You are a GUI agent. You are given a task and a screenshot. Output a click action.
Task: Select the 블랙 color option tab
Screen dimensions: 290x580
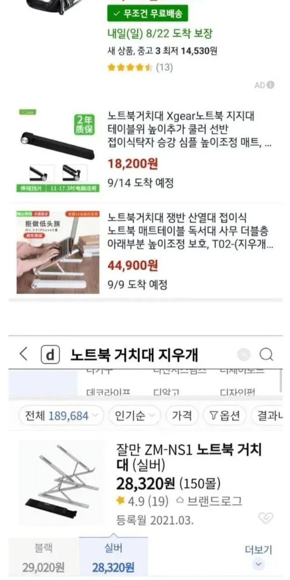[x=43, y=557]
